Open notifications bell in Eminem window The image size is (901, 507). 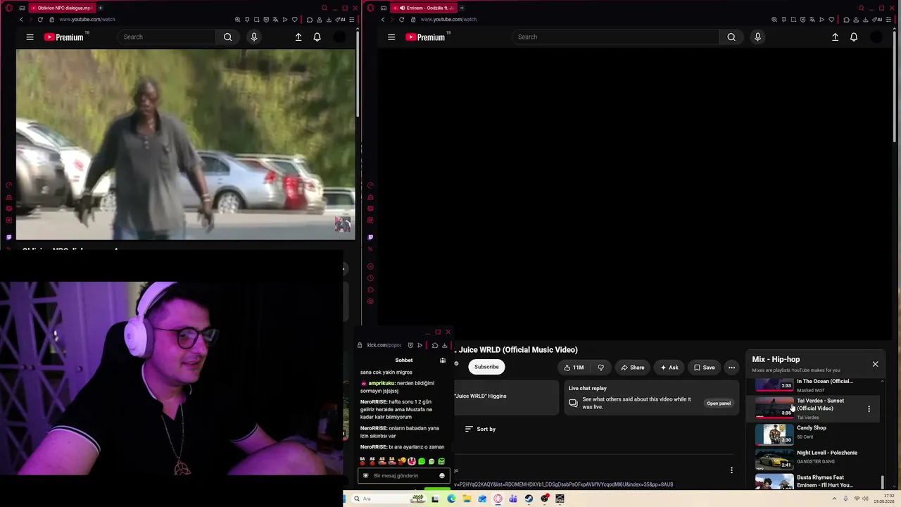coord(854,37)
